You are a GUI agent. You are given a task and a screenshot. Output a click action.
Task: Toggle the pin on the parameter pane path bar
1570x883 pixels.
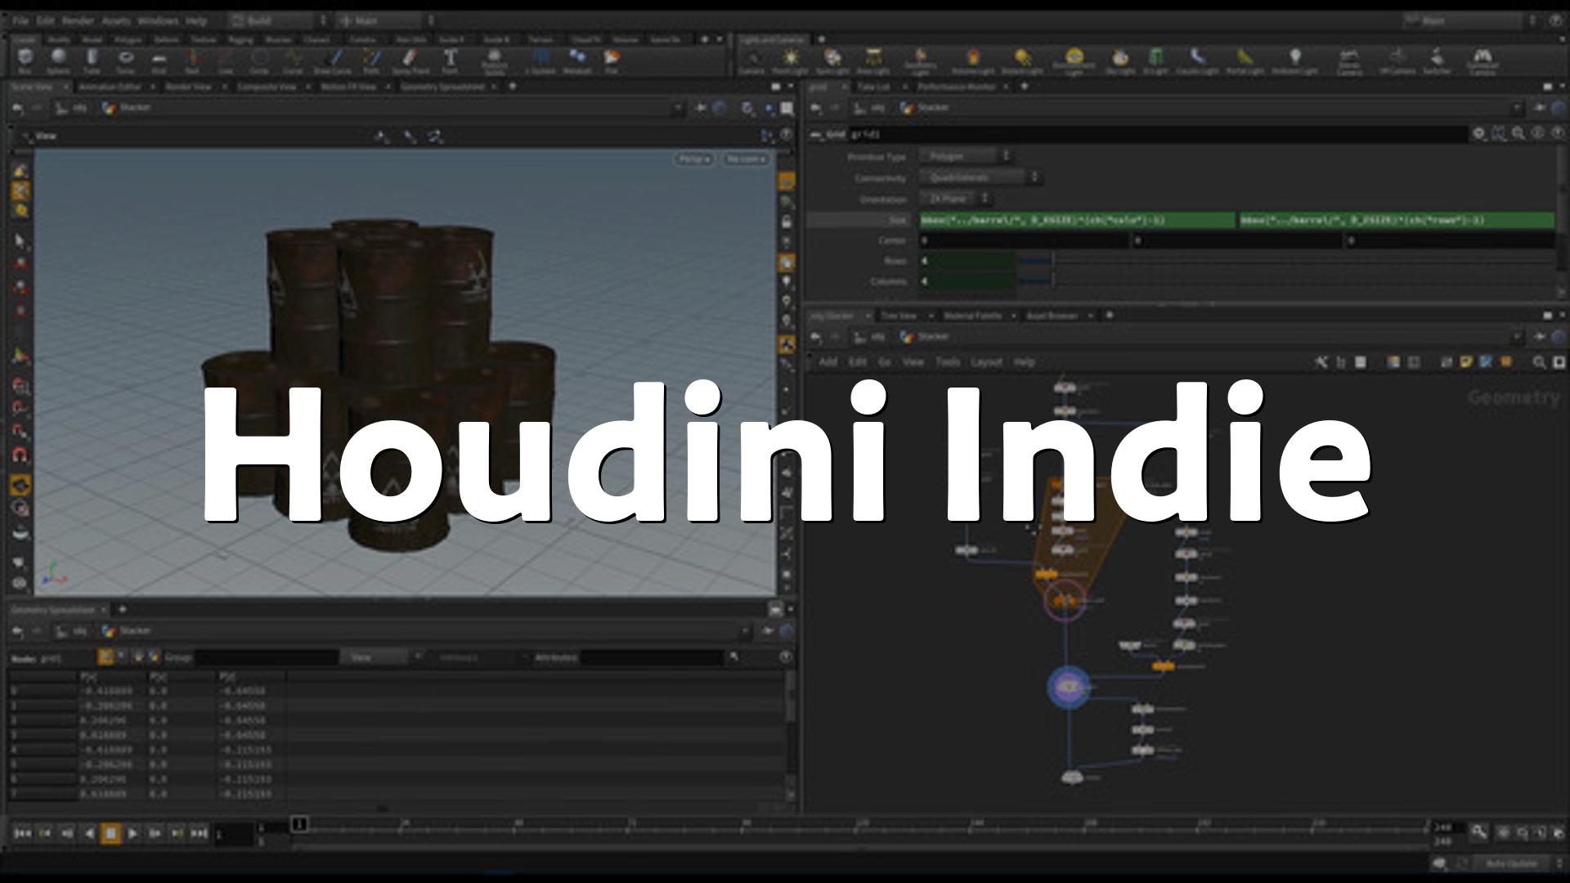[x=1540, y=107]
